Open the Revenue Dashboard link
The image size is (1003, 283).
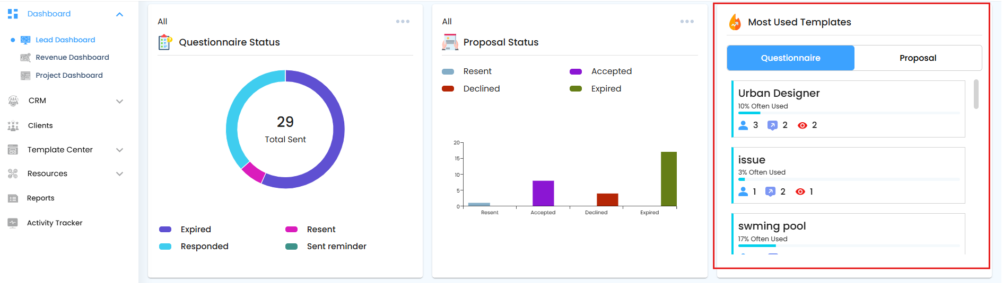pos(72,58)
